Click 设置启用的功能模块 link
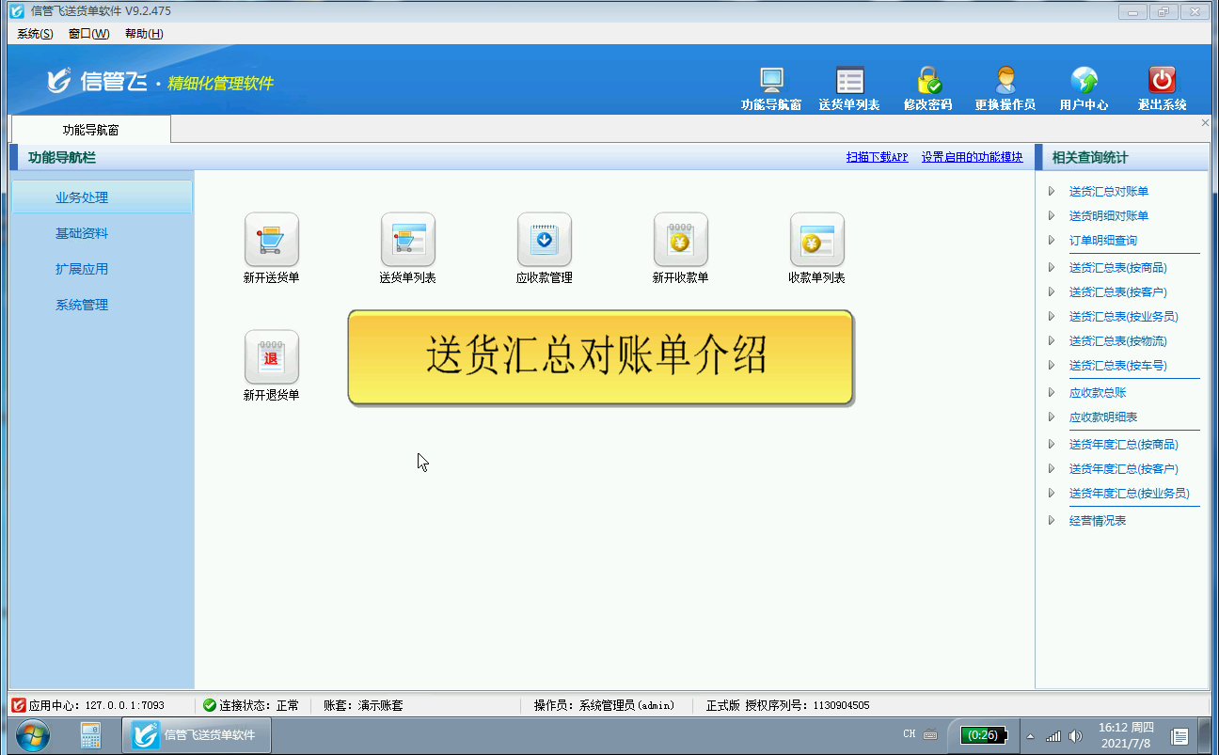 coord(972,158)
